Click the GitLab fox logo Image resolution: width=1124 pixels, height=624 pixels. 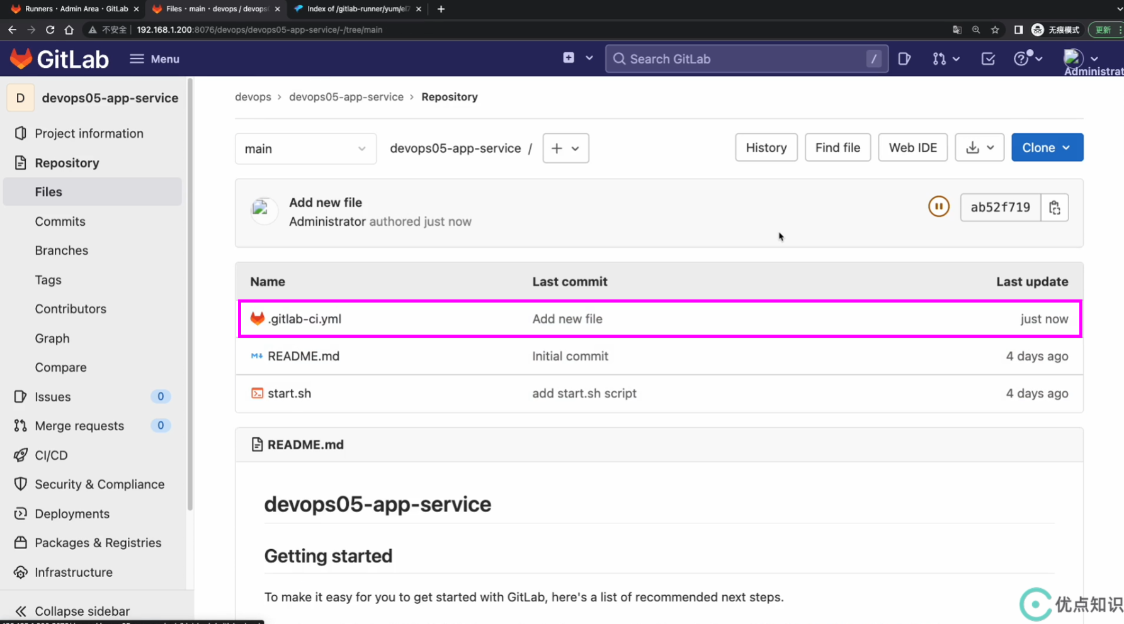click(x=21, y=58)
